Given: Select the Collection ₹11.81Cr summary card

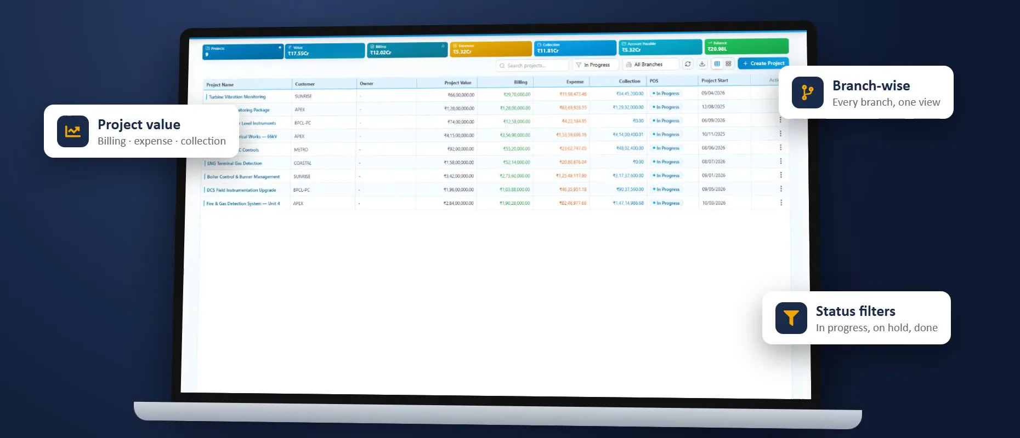Looking at the screenshot, I should pyautogui.click(x=575, y=48).
